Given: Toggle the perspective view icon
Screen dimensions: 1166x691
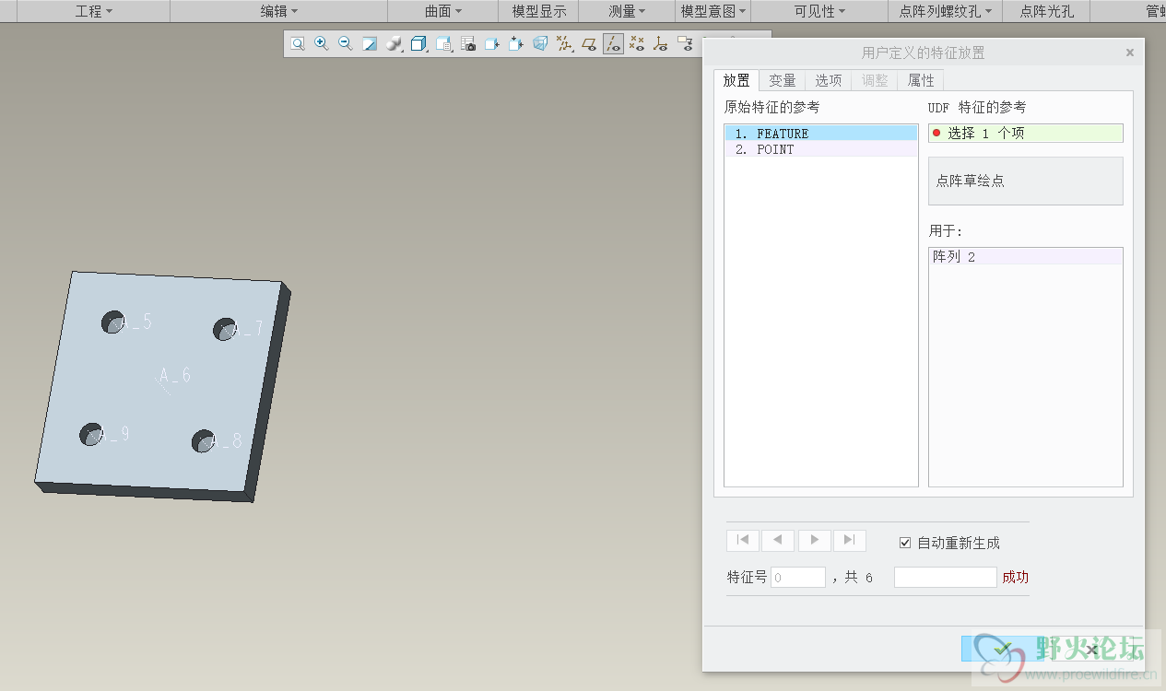Looking at the screenshot, I should coord(541,43).
